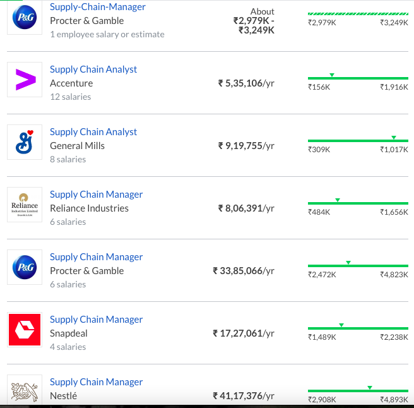Screen dimensions: 414x408
Task: Click the ₹5,35,106/yr salary figure
Action: coord(246,83)
